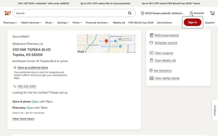Click the View Weekly Ad icon
218x136 pixels.
151,61
